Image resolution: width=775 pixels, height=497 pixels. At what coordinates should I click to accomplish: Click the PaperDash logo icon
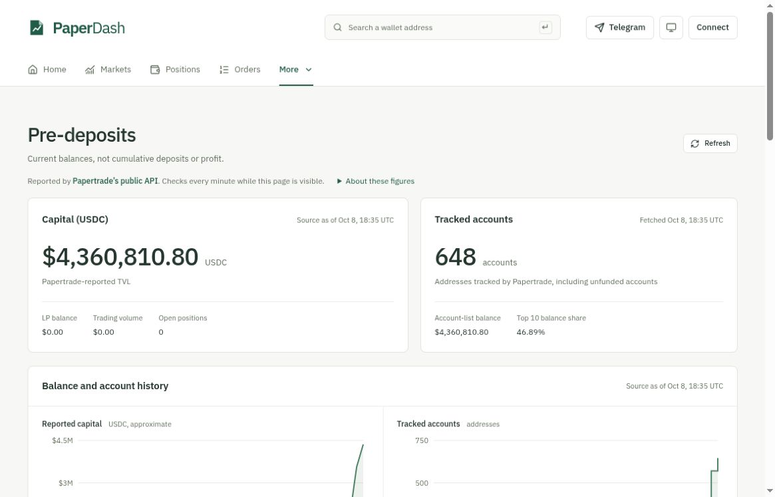click(x=37, y=28)
